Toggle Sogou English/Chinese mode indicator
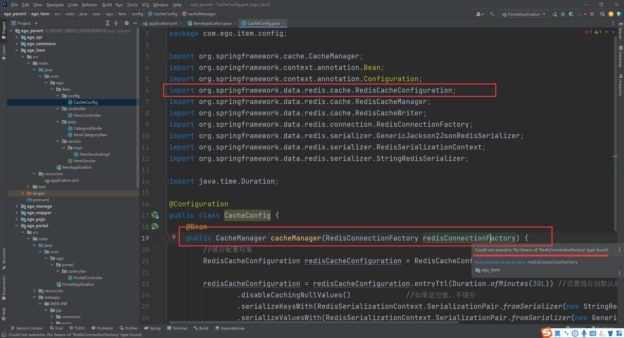624x338 pixels. point(558,333)
